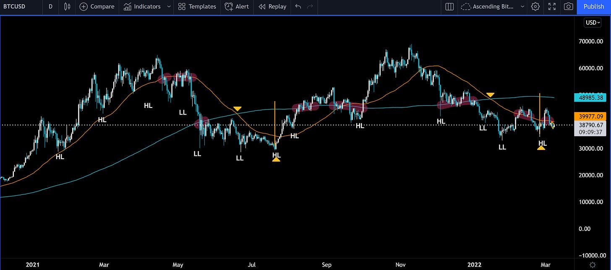Screen dimensions: 611x270
Task: Enter fullscreen mode
Action: tap(552, 6)
